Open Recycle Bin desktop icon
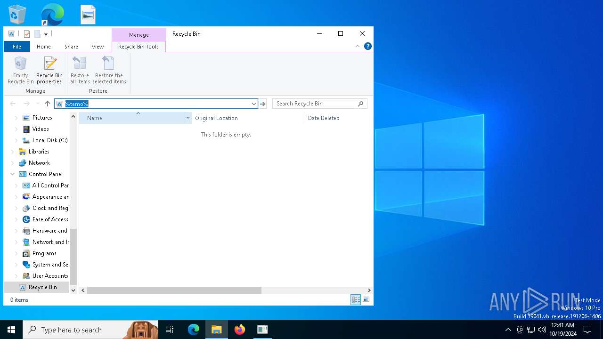 point(17,14)
